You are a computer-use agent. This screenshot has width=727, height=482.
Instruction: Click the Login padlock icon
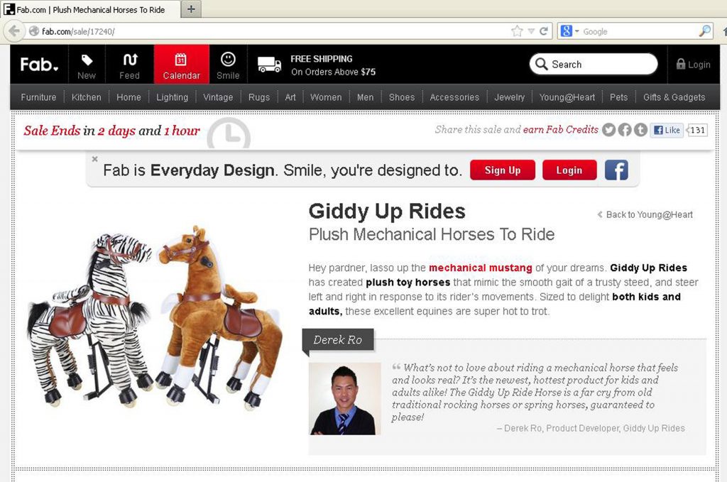[x=680, y=64]
